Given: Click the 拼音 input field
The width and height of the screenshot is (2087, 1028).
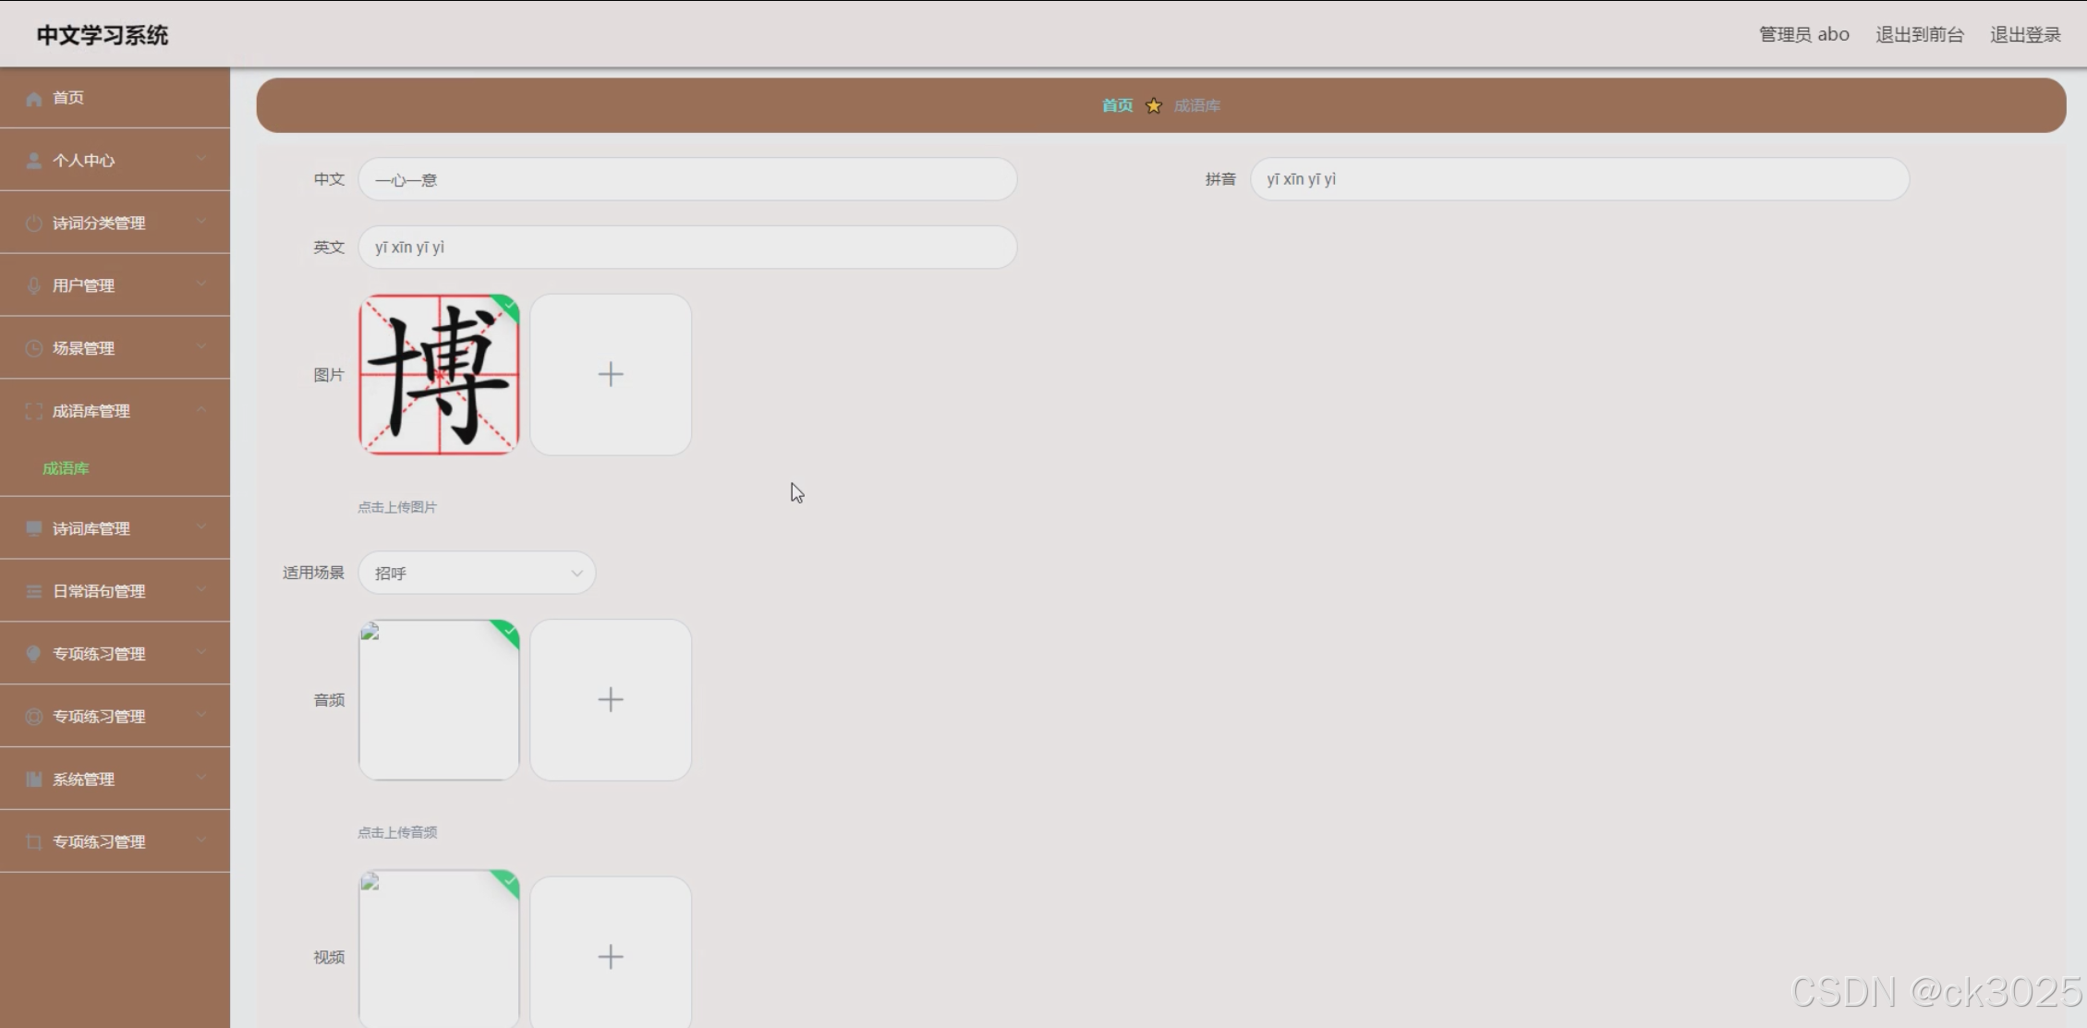Looking at the screenshot, I should [1578, 179].
